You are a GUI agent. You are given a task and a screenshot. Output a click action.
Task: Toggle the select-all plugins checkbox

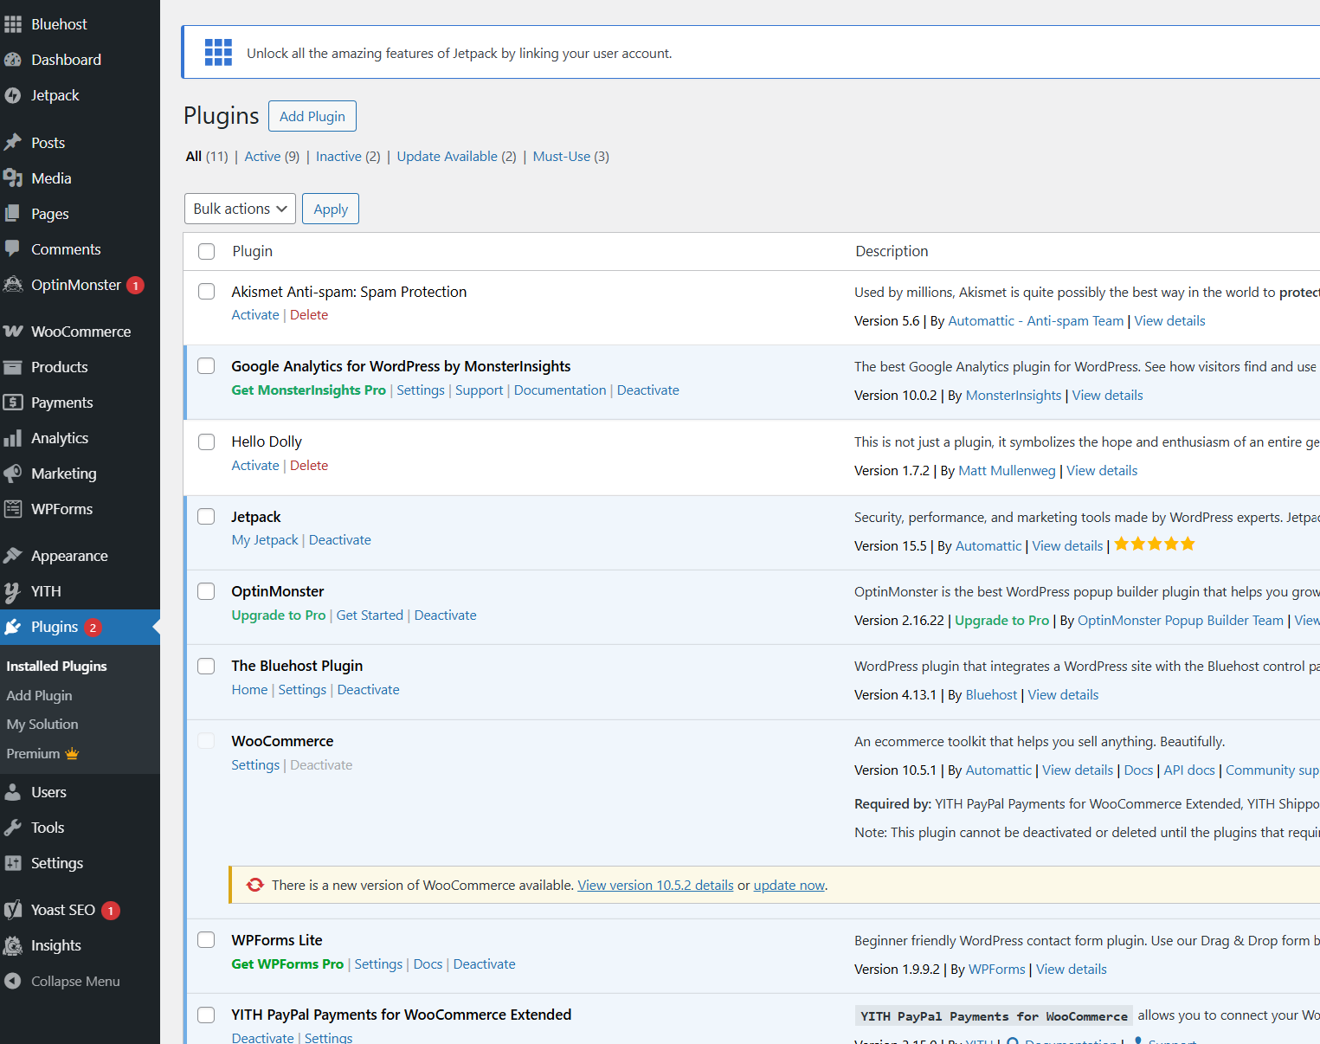click(206, 251)
